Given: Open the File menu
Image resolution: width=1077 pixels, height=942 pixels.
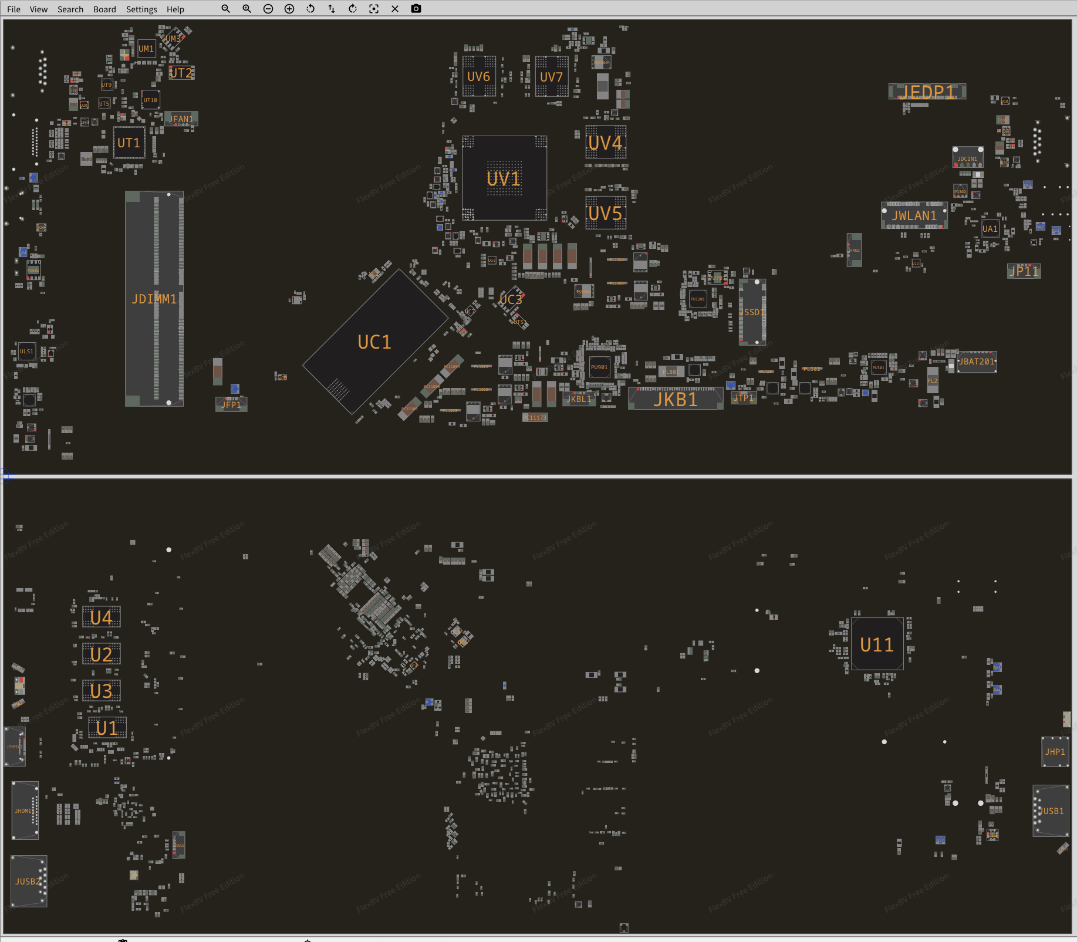Looking at the screenshot, I should pos(13,9).
